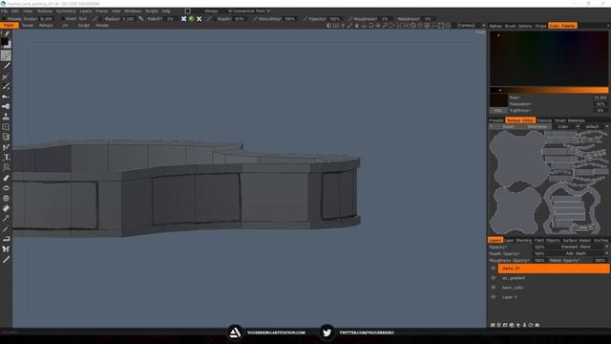Hide the base_color layer
The height and width of the screenshot is (344, 611).
[494, 288]
